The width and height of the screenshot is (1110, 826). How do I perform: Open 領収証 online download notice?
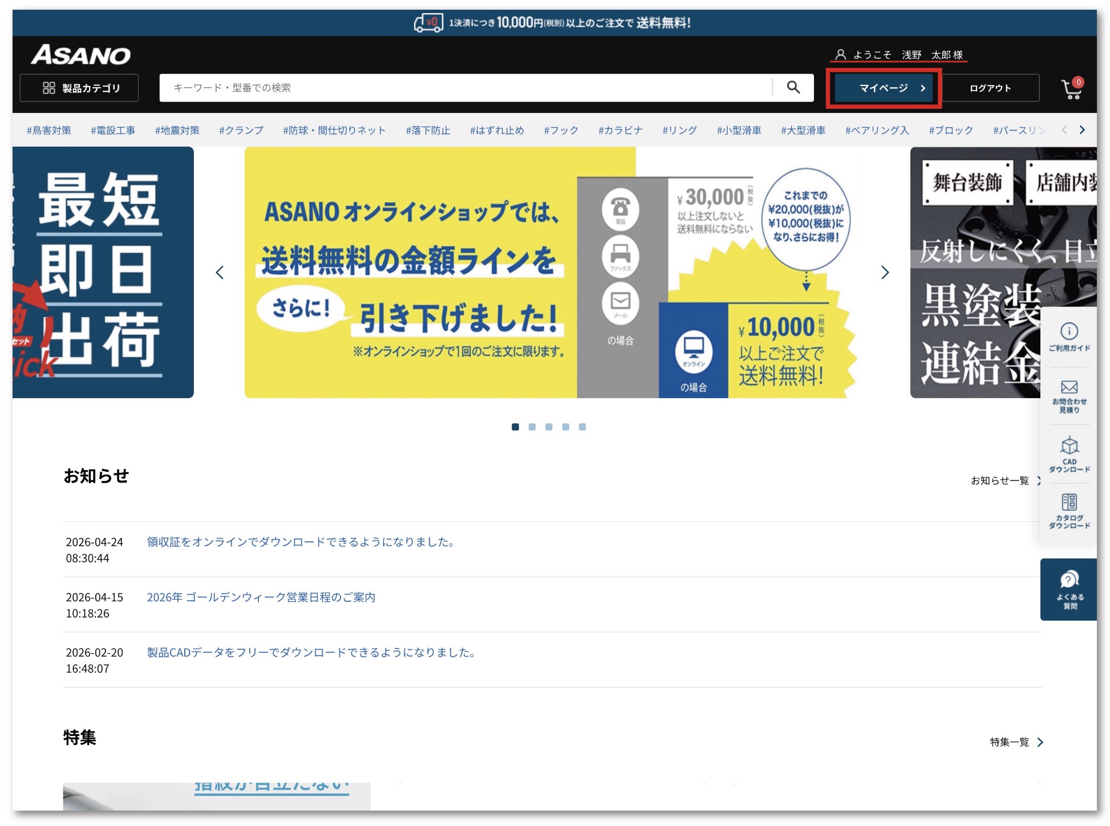(x=301, y=542)
